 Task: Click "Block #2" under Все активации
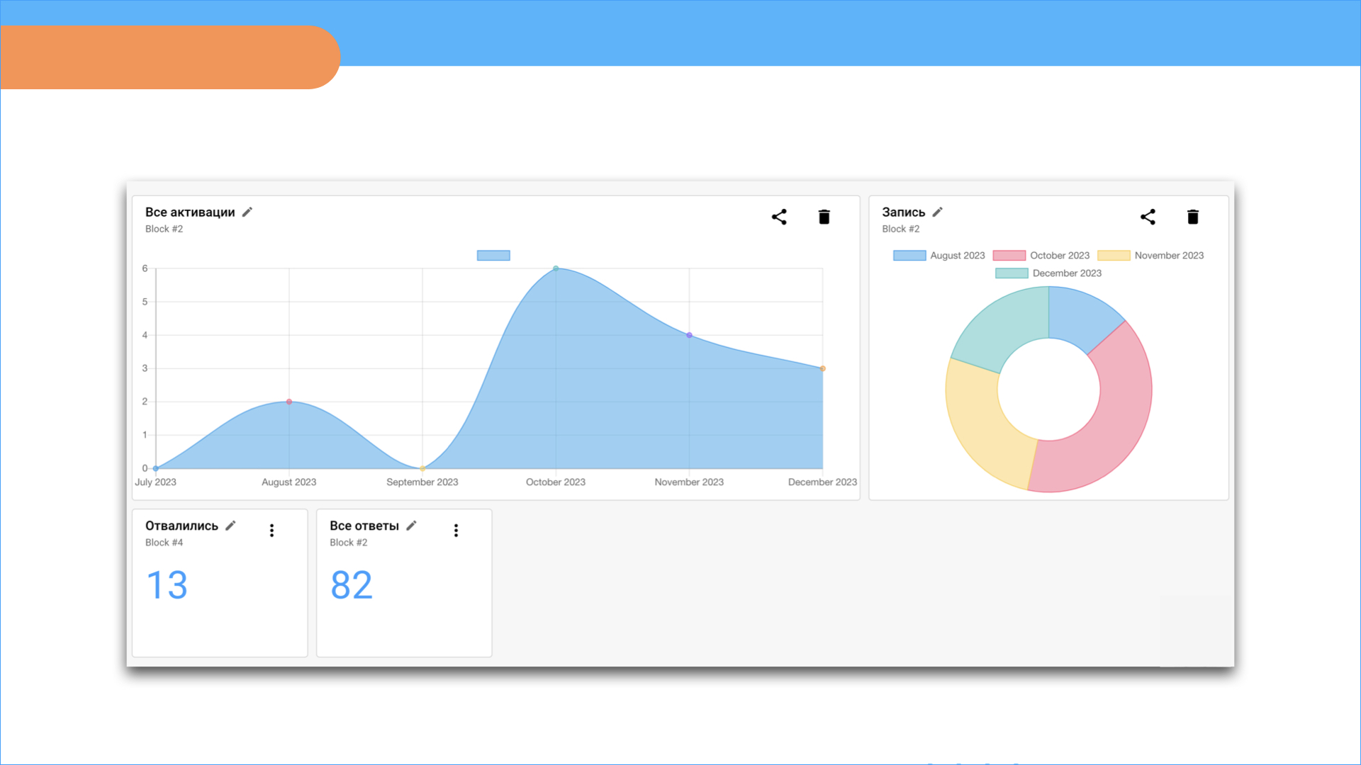coord(164,229)
